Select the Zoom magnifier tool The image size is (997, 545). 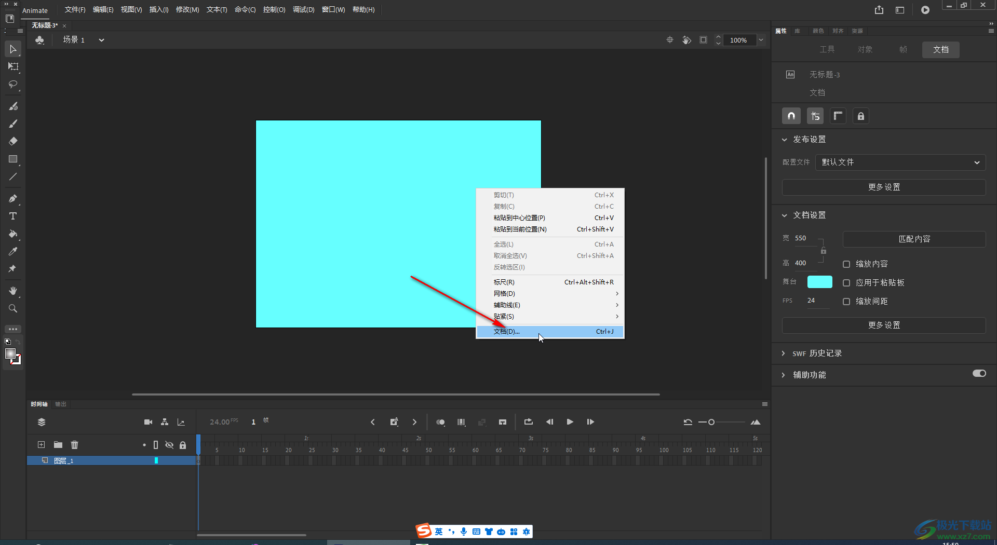pyautogui.click(x=13, y=308)
